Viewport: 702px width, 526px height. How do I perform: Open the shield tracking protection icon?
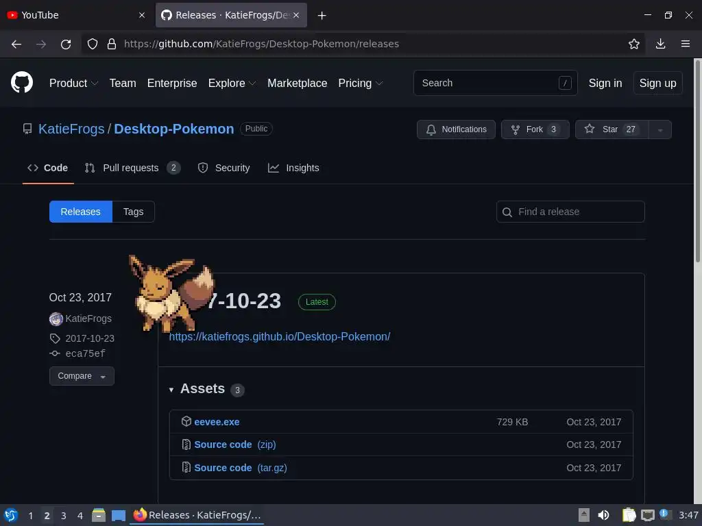93,44
